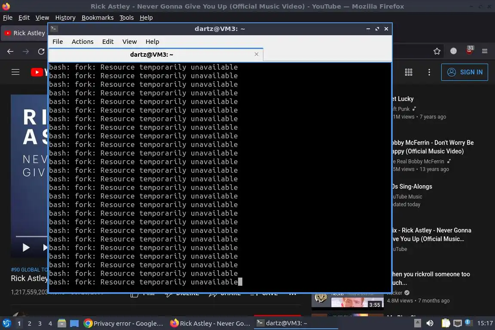Open Firefox Edit menu
This screenshot has height=330, width=495.
(x=24, y=18)
